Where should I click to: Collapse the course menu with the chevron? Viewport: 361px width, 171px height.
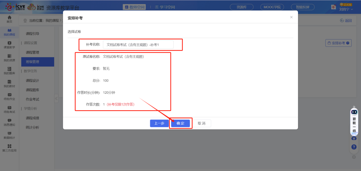[x=56, y=99]
